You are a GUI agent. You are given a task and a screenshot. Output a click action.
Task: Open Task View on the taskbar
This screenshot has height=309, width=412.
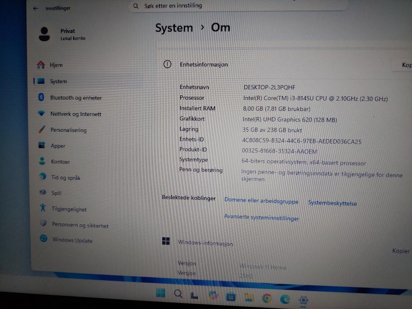pyautogui.click(x=194, y=296)
